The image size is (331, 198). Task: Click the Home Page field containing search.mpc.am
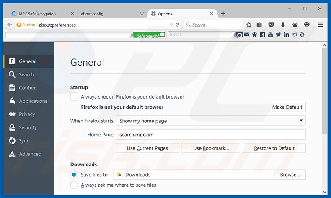coord(210,135)
